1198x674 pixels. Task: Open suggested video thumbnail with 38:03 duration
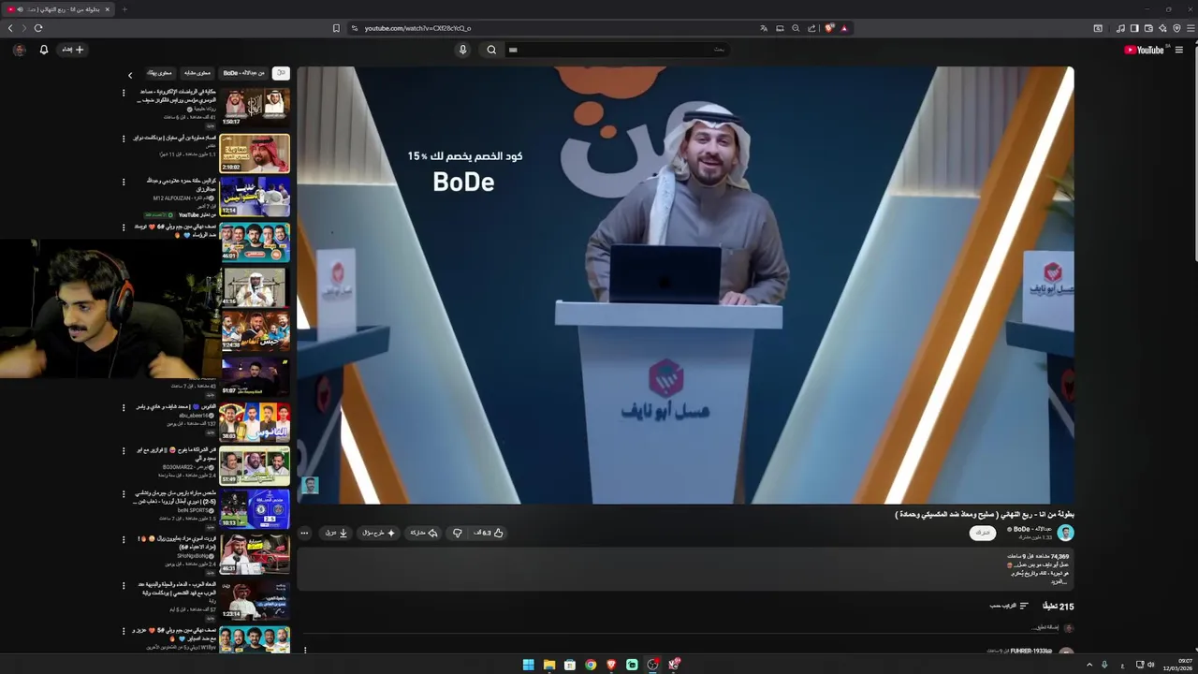pyautogui.click(x=255, y=422)
